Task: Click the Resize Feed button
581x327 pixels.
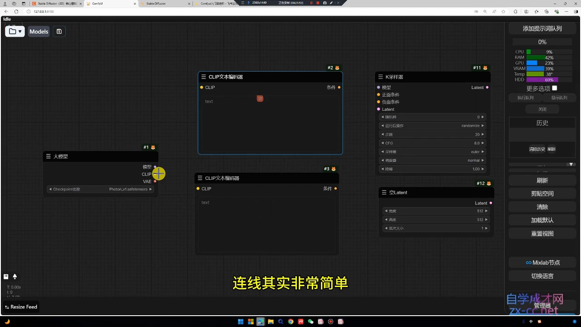Action: 21,307
